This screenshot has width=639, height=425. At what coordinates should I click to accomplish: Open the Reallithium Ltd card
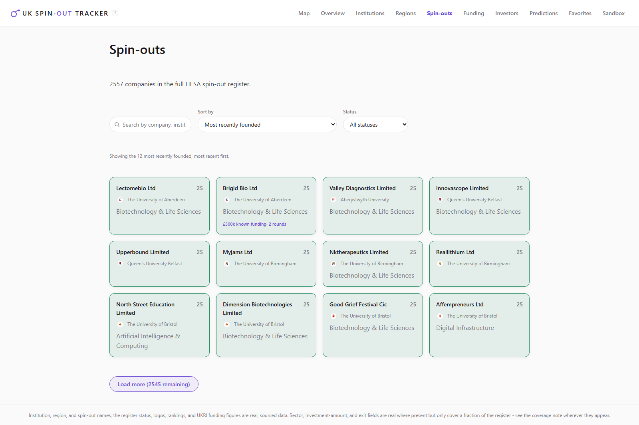[479, 264]
